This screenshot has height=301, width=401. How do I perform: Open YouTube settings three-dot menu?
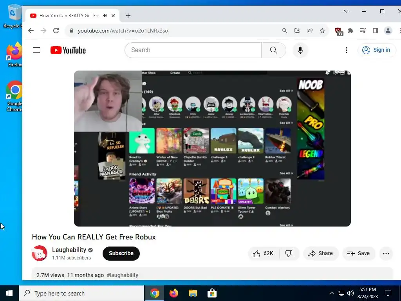click(346, 50)
